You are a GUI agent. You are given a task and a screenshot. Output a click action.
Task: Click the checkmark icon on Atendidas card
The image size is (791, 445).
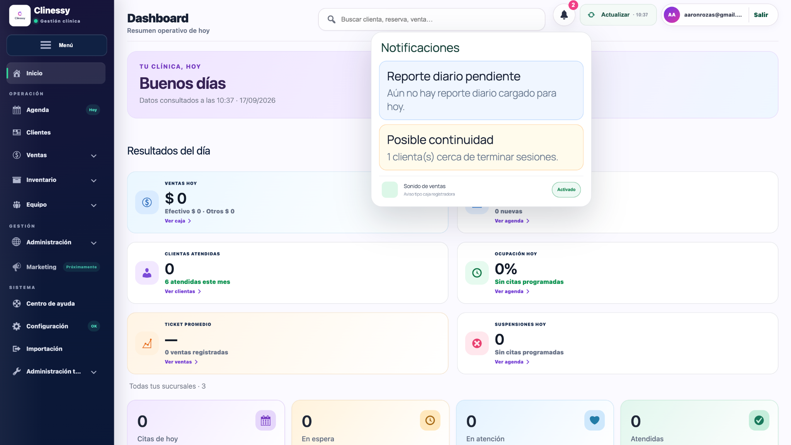pyautogui.click(x=759, y=420)
